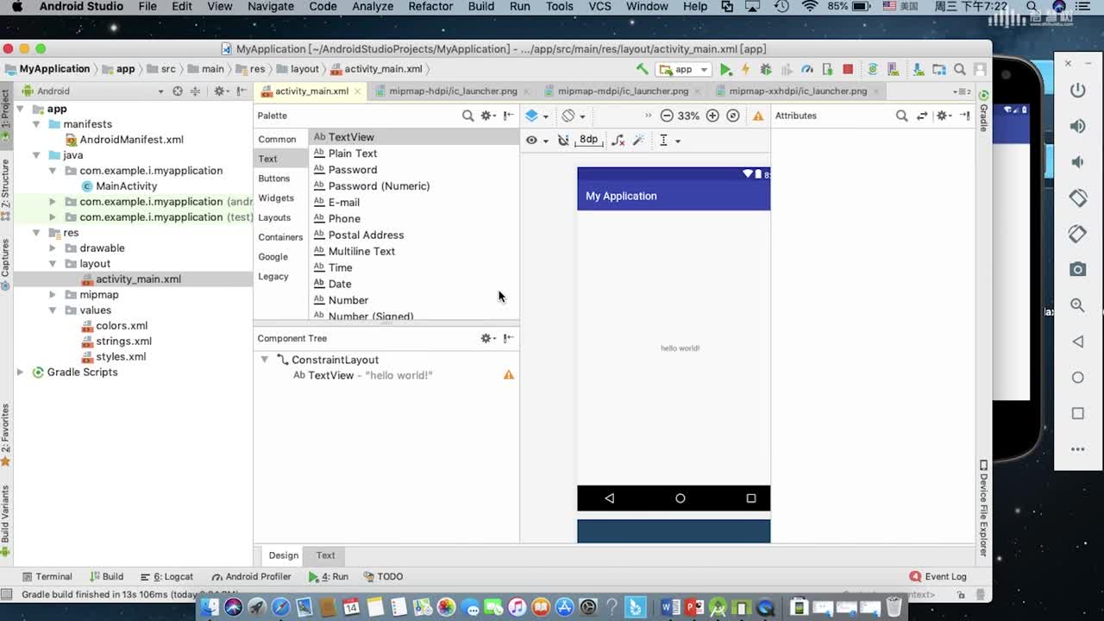The height and width of the screenshot is (621, 1104).
Task: Click Search Everywhere magnifier in main toolbar
Action: 960,69
